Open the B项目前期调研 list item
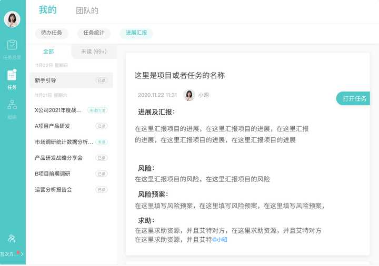The image size is (379, 266). click(71, 174)
